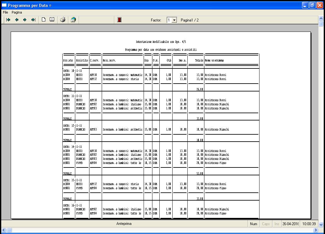The width and height of the screenshot is (325, 234).
Task: Click the 'Factor:' label in the toolbar
Action: point(156,20)
